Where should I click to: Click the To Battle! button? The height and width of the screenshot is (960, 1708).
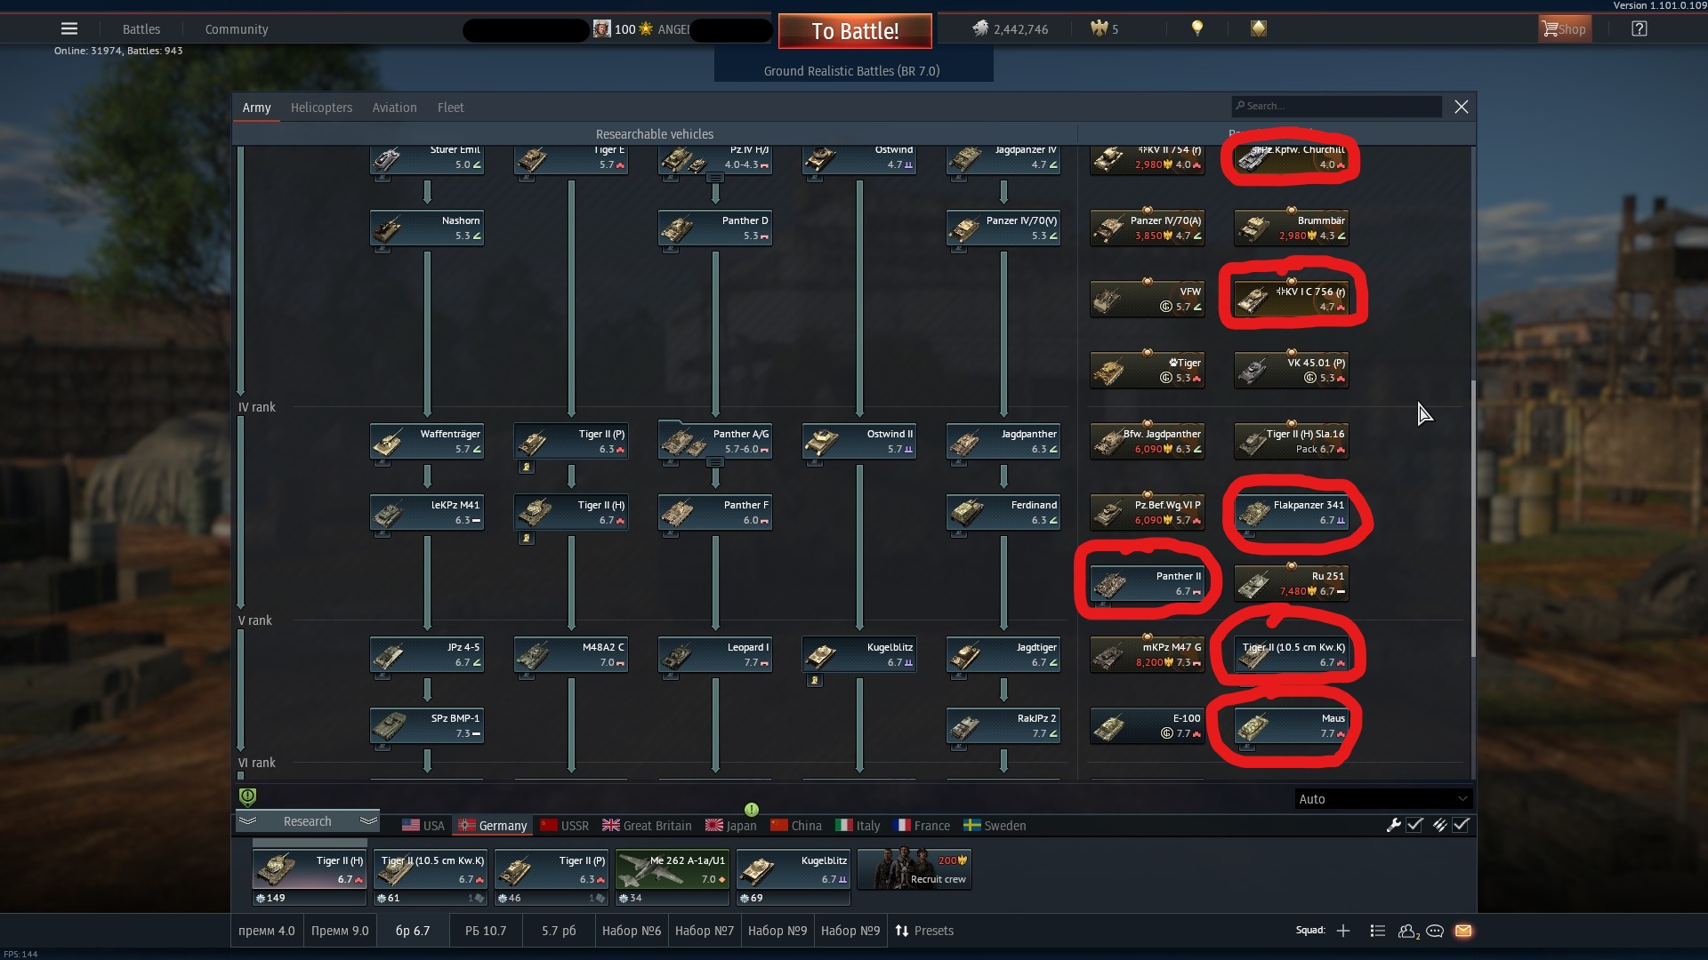tap(855, 31)
